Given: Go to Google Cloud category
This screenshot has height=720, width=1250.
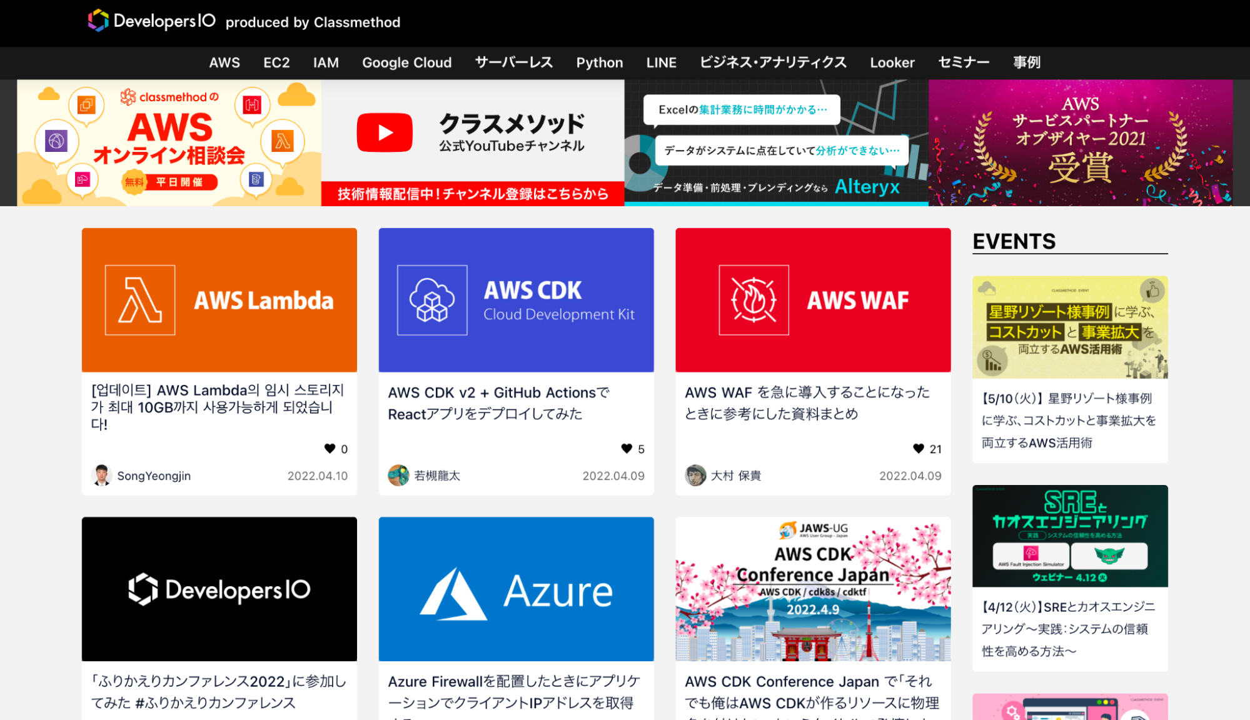Looking at the screenshot, I should coord(407,62).
